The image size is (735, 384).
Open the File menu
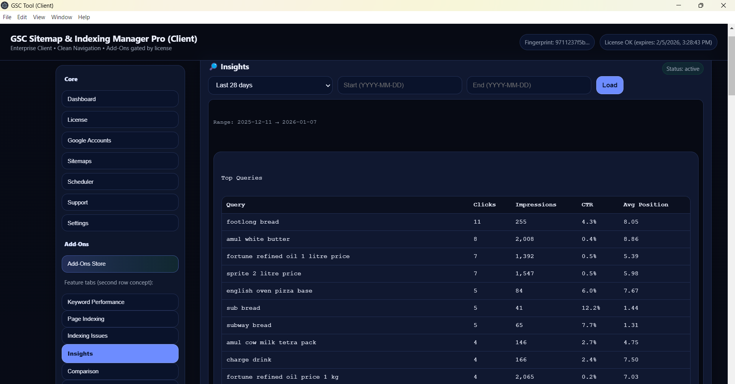click(7, 17)
